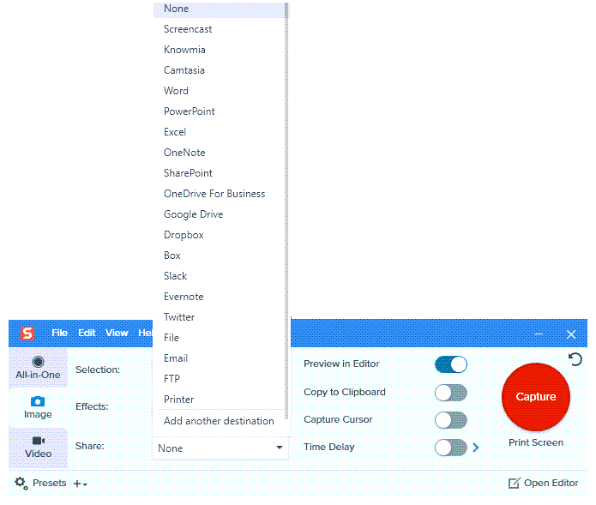596x505 pixels.
Task: Select File in the share list
Action: tap(219, 338)
